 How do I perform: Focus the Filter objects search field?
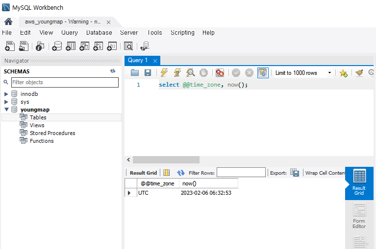pos(65,82)
